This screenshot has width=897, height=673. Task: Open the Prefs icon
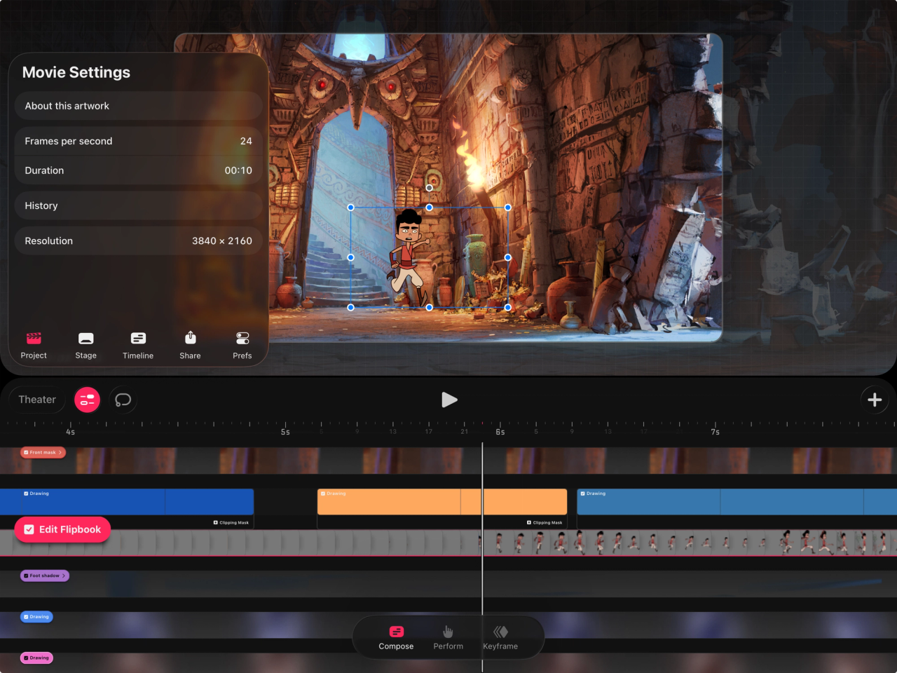242,339
